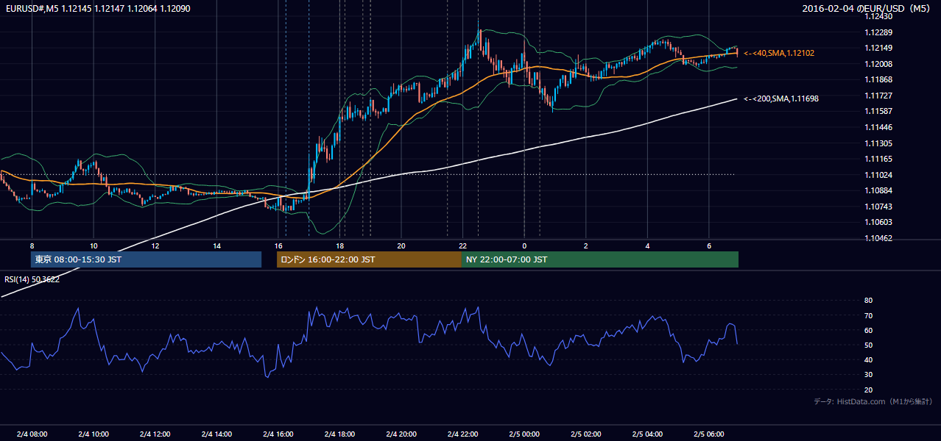Click the bottom time label 2/4 14:00
941x441 pixels.
coord(216,434)
